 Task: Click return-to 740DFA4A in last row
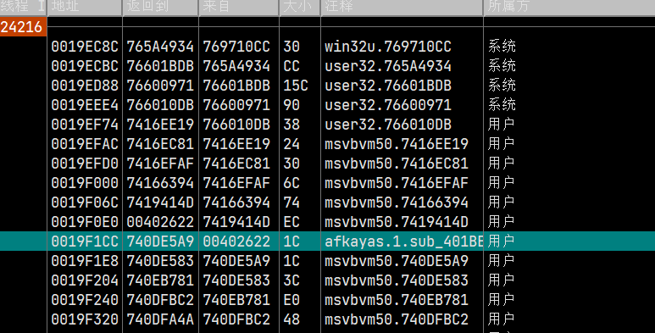pos(160,319)
